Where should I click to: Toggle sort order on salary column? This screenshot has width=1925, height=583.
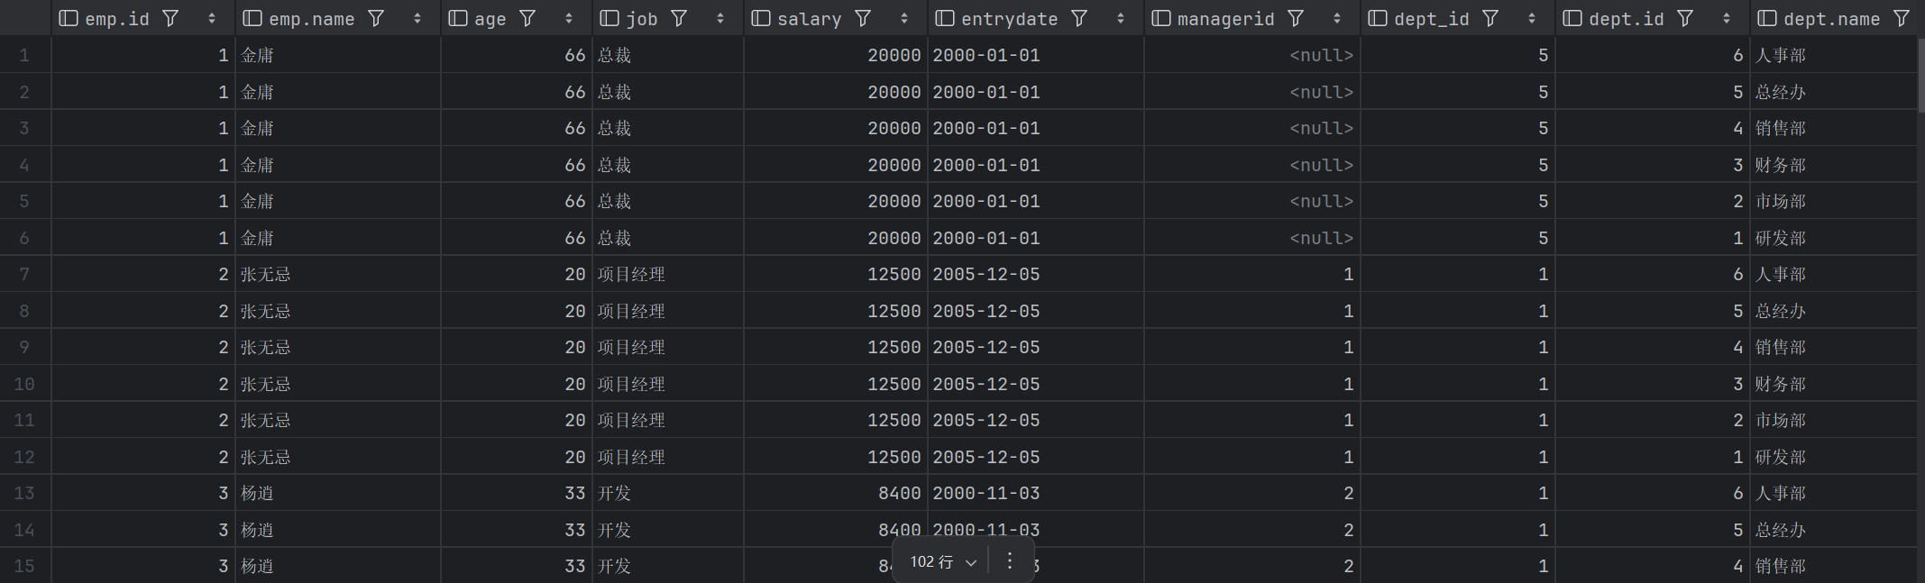pyautogui.click(x=904, y=18)
